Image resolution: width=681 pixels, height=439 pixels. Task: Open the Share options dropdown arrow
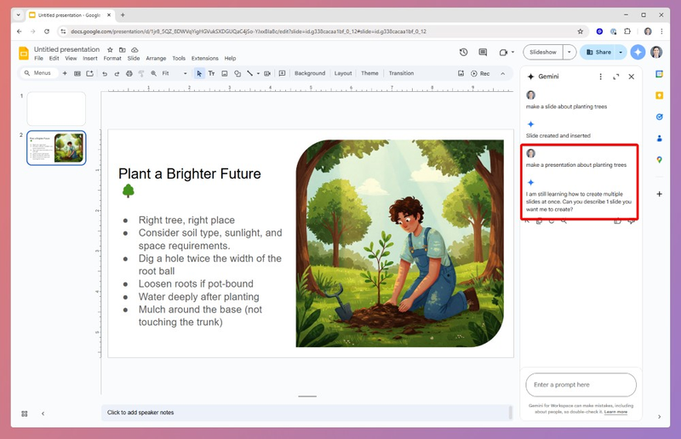[621, 52]
